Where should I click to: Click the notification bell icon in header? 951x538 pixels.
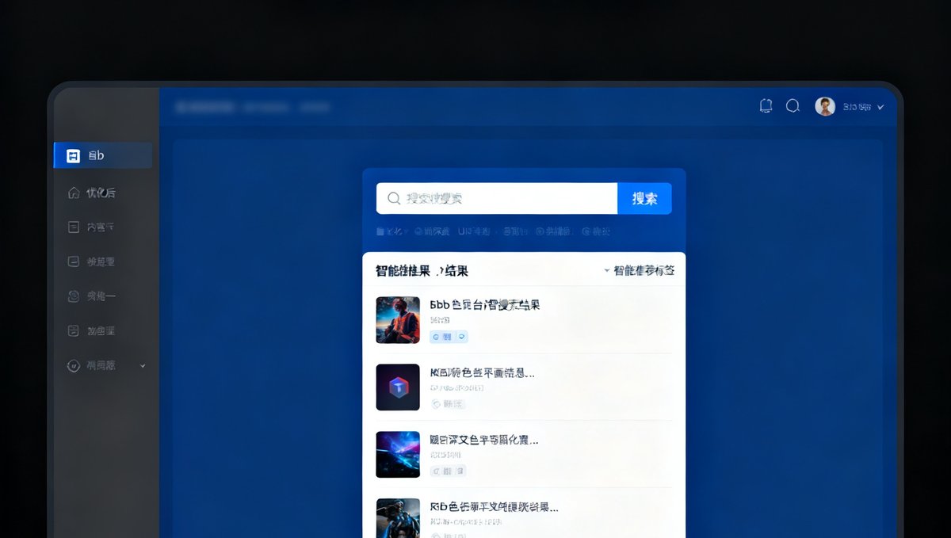click(x=766, y=106)
